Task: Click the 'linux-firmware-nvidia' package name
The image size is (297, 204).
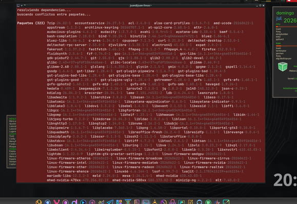Action: click(205, 163)
